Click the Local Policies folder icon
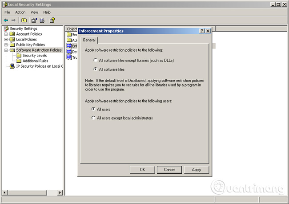289x204 pixels. pyautogui.click(x=12, y=39)
